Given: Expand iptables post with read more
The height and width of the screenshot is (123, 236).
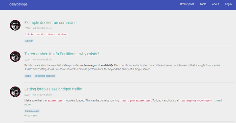Looking at the screenshot, I should pyautogui.click(x=219, y=100).
